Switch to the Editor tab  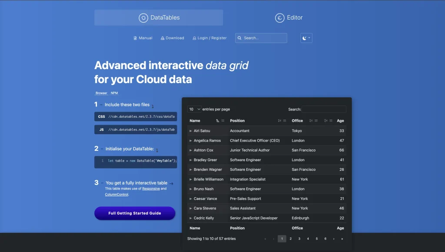coord(289,18)
